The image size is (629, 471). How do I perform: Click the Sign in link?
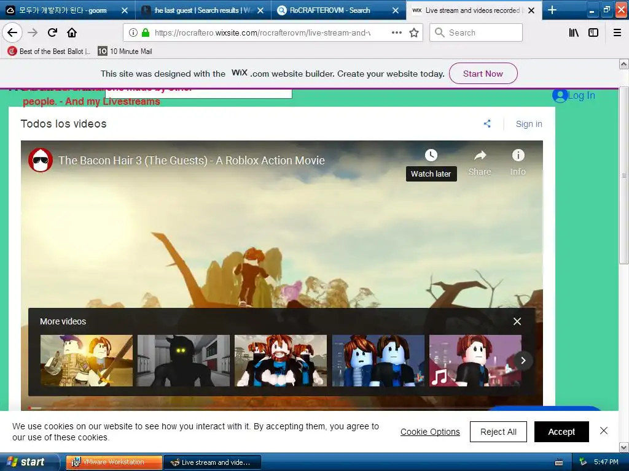(x=529, y=124)
